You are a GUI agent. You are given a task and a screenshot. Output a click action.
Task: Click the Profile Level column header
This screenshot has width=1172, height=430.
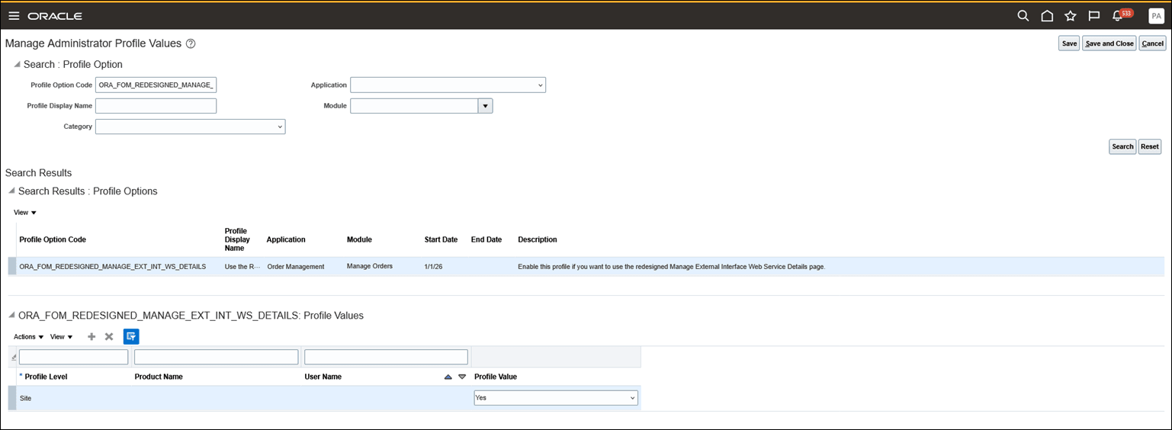click(47, 377)
